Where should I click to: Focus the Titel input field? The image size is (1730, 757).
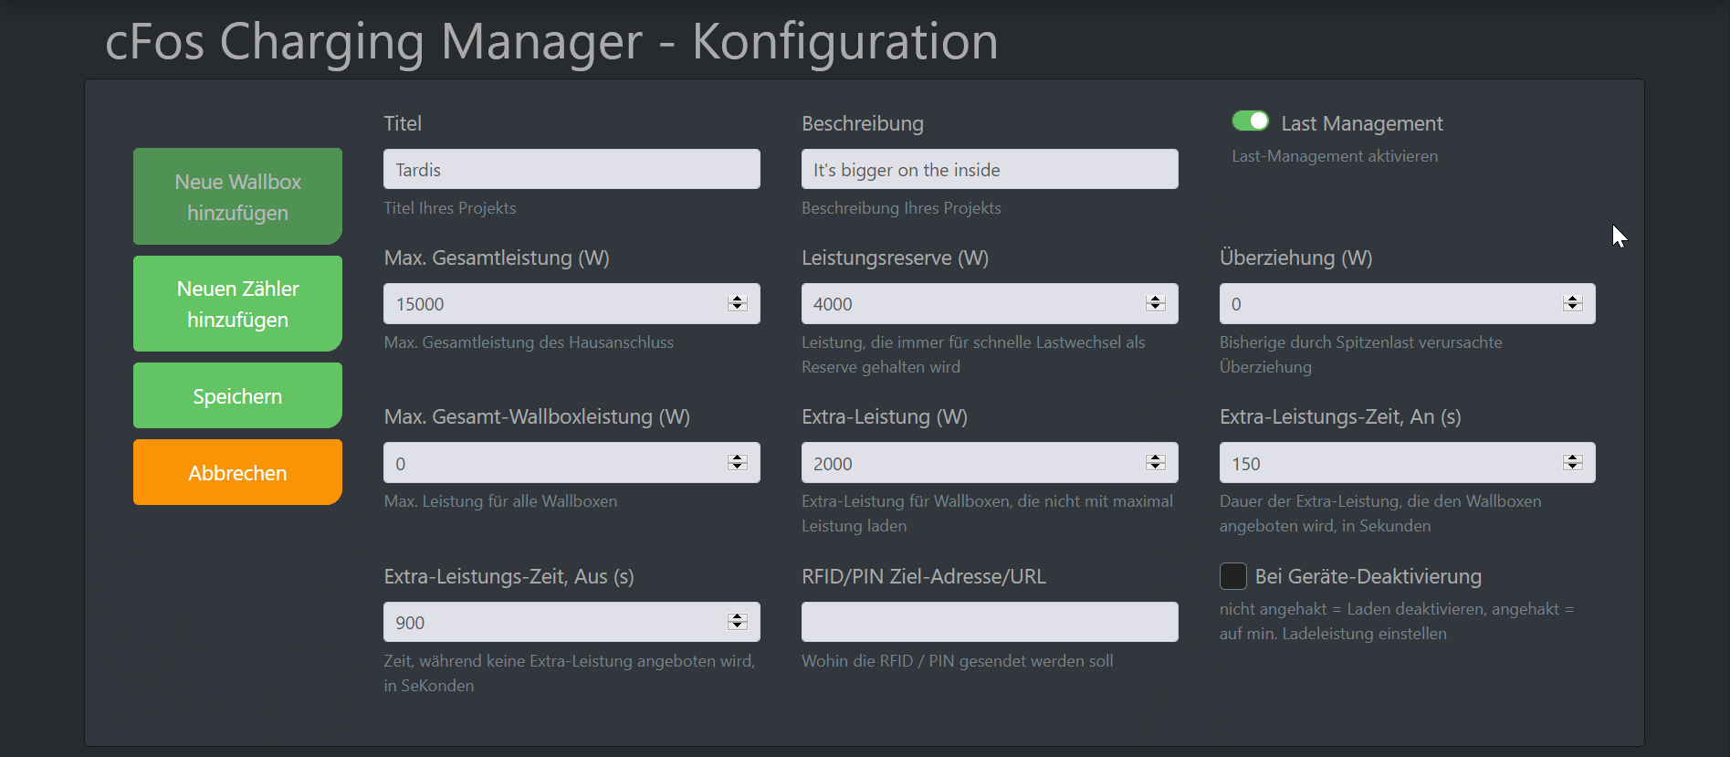[571, 169]
